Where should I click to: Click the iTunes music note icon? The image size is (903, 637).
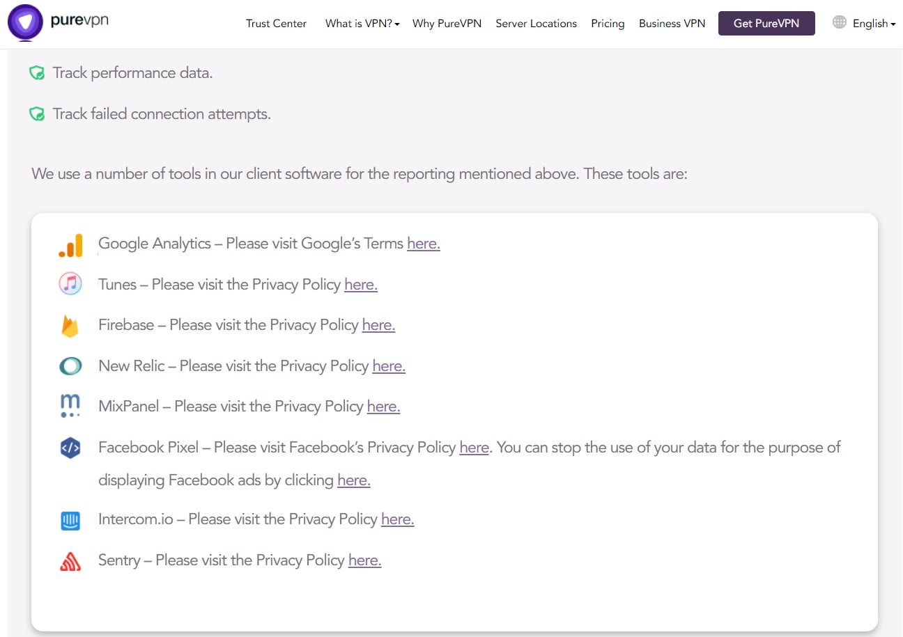coord(70,284)
